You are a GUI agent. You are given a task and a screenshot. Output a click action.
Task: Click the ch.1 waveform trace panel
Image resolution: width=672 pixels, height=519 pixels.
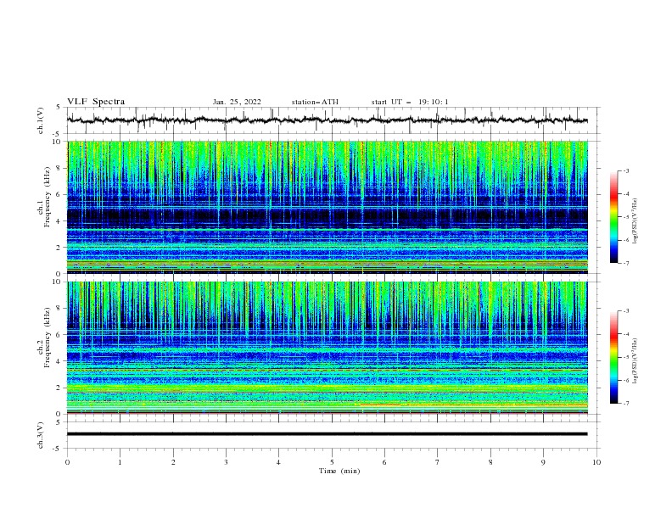click(x=333, y=120)
